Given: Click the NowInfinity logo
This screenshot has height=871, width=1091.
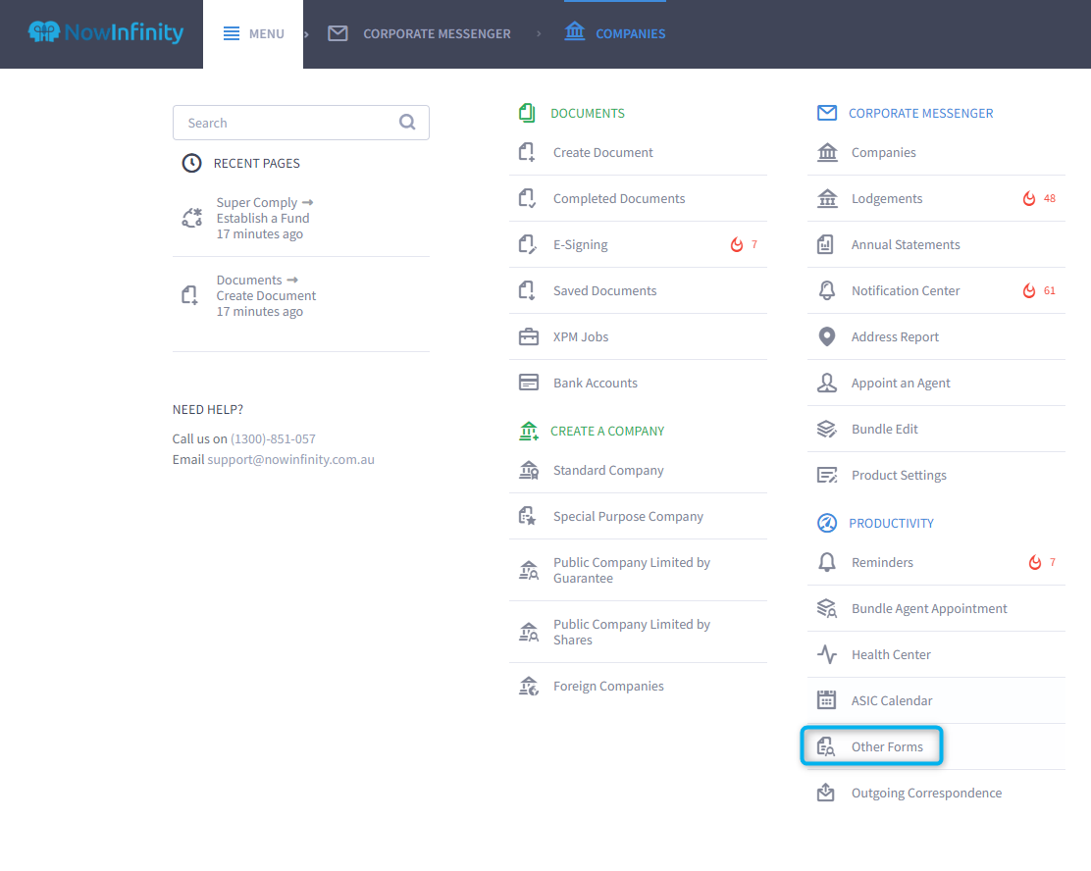Looking at the screenshot, I should [x=105, y=32].
